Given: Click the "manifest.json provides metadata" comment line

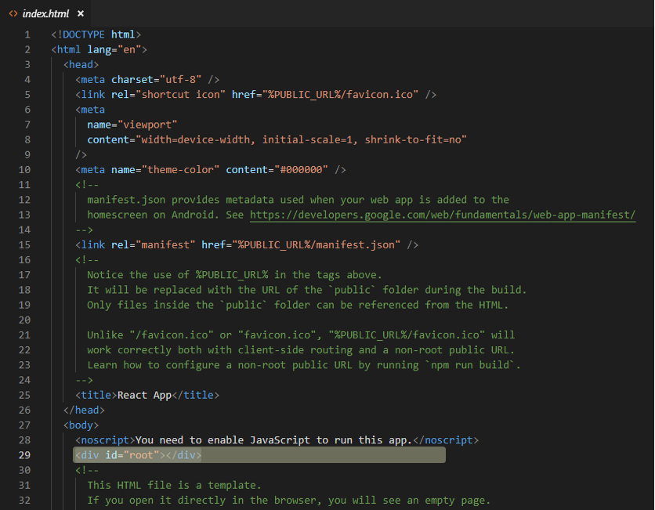Looking at the screenshot, I should pyautogui.click(x=298, y=200).
